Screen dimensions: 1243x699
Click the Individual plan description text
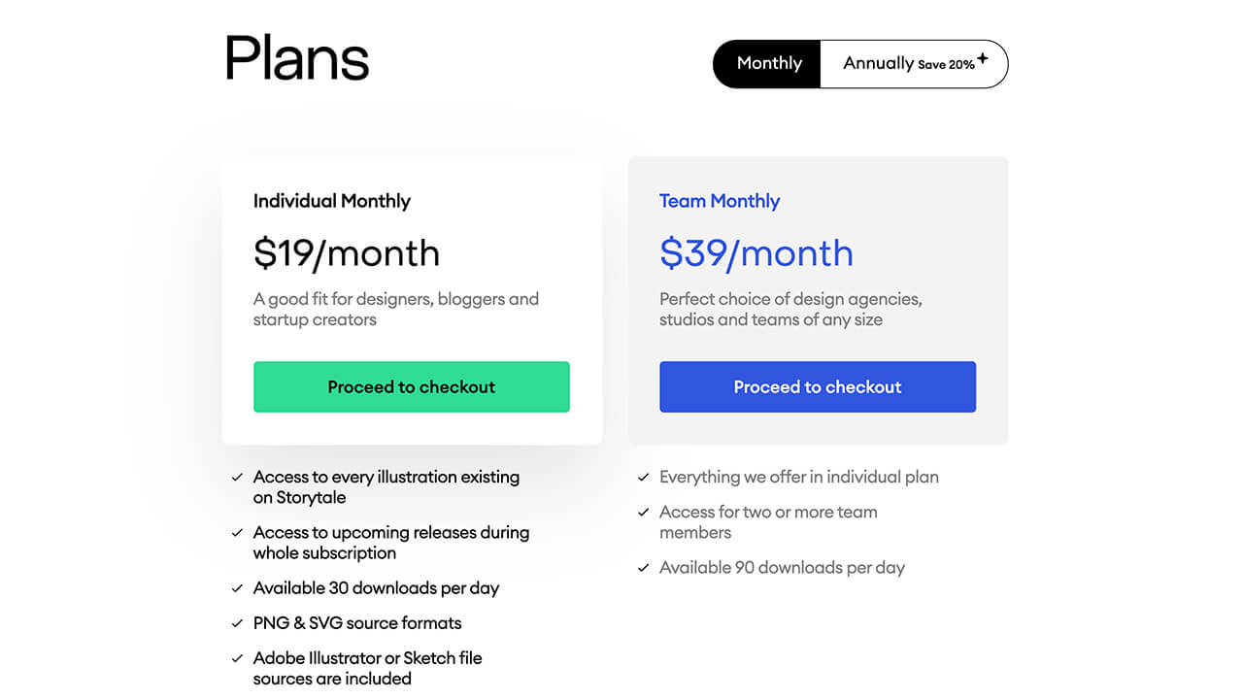[395, 309]
